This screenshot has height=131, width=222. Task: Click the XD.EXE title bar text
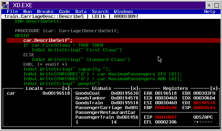coord(23,5)
